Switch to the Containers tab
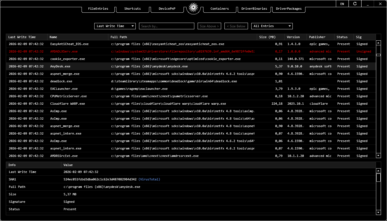 [219, 9]
